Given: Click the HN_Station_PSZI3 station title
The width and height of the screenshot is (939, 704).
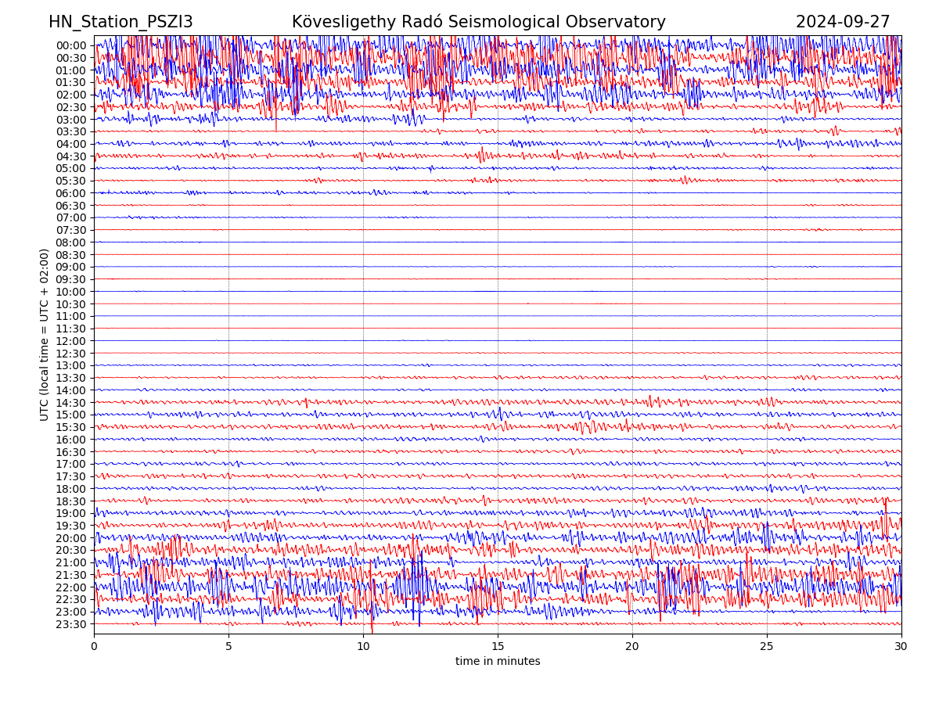Looking at the screenshot, I should coord(121,22).
